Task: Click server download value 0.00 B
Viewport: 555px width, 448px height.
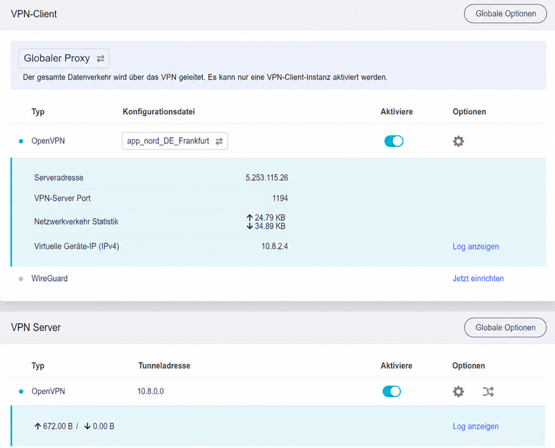Action: [100, 426]
